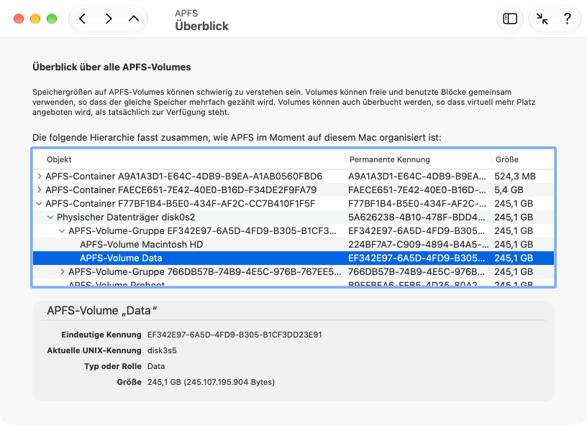
Task: Click identifier 5A626238-4B10-478F-BDD4 cell
Action: pos(417,218)
